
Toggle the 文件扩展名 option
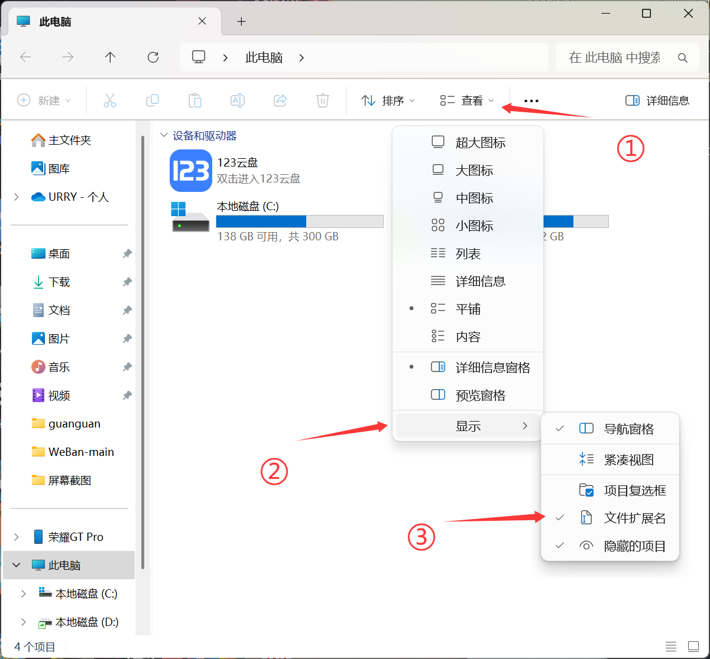634,518
